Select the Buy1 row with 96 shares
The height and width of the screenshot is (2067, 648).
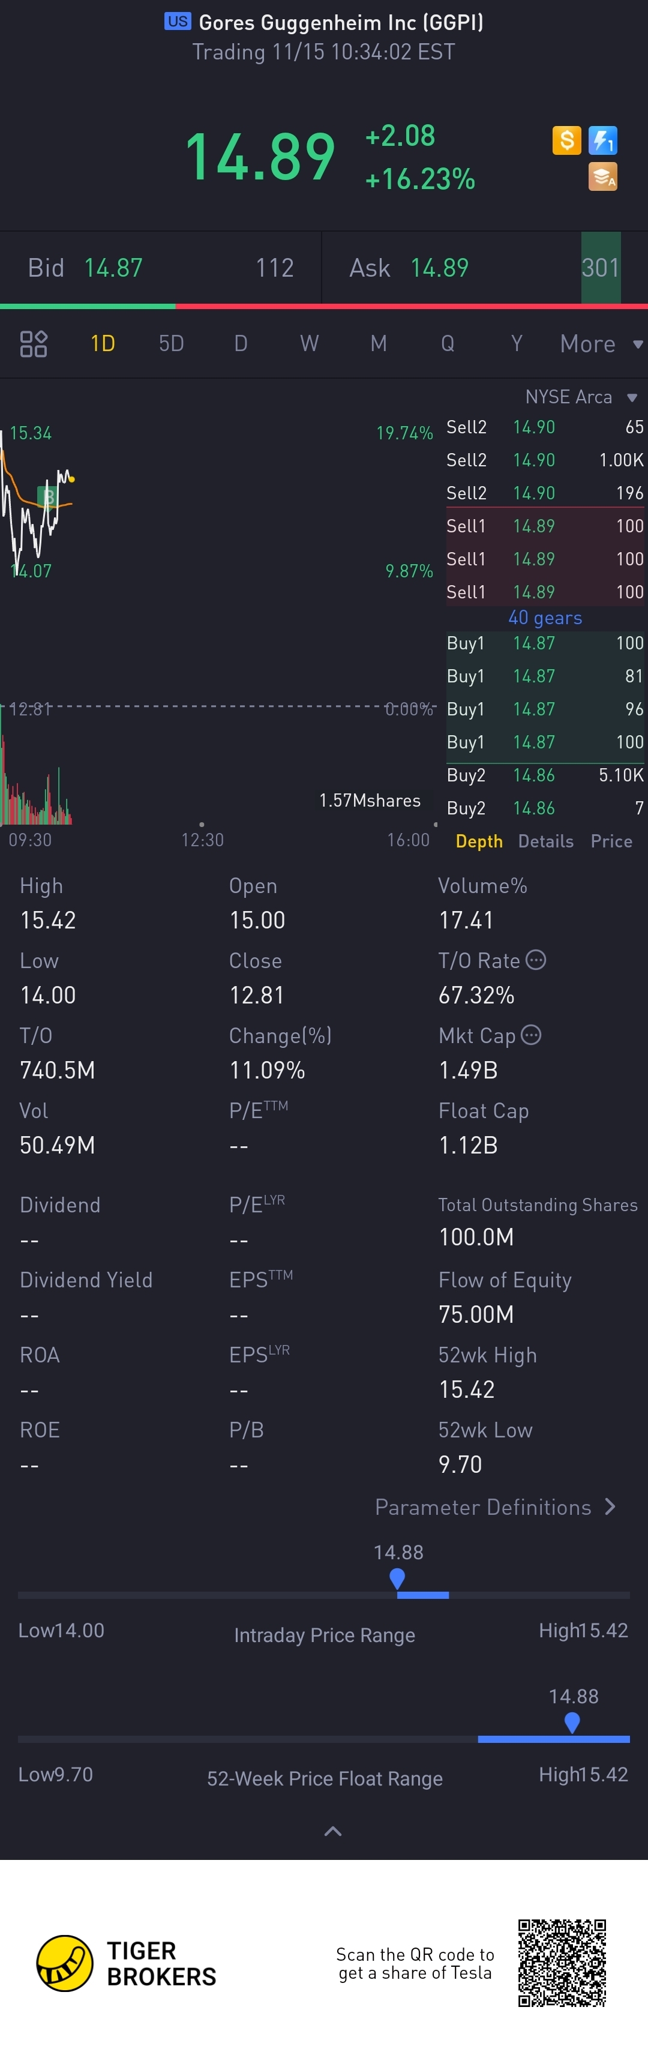pyautogui.click(x=545, y=709)
